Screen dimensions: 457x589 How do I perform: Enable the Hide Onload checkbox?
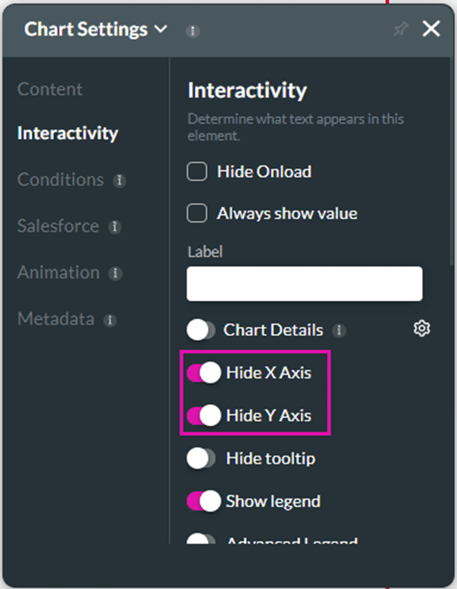pyautogui.click(x=197, y=171)
